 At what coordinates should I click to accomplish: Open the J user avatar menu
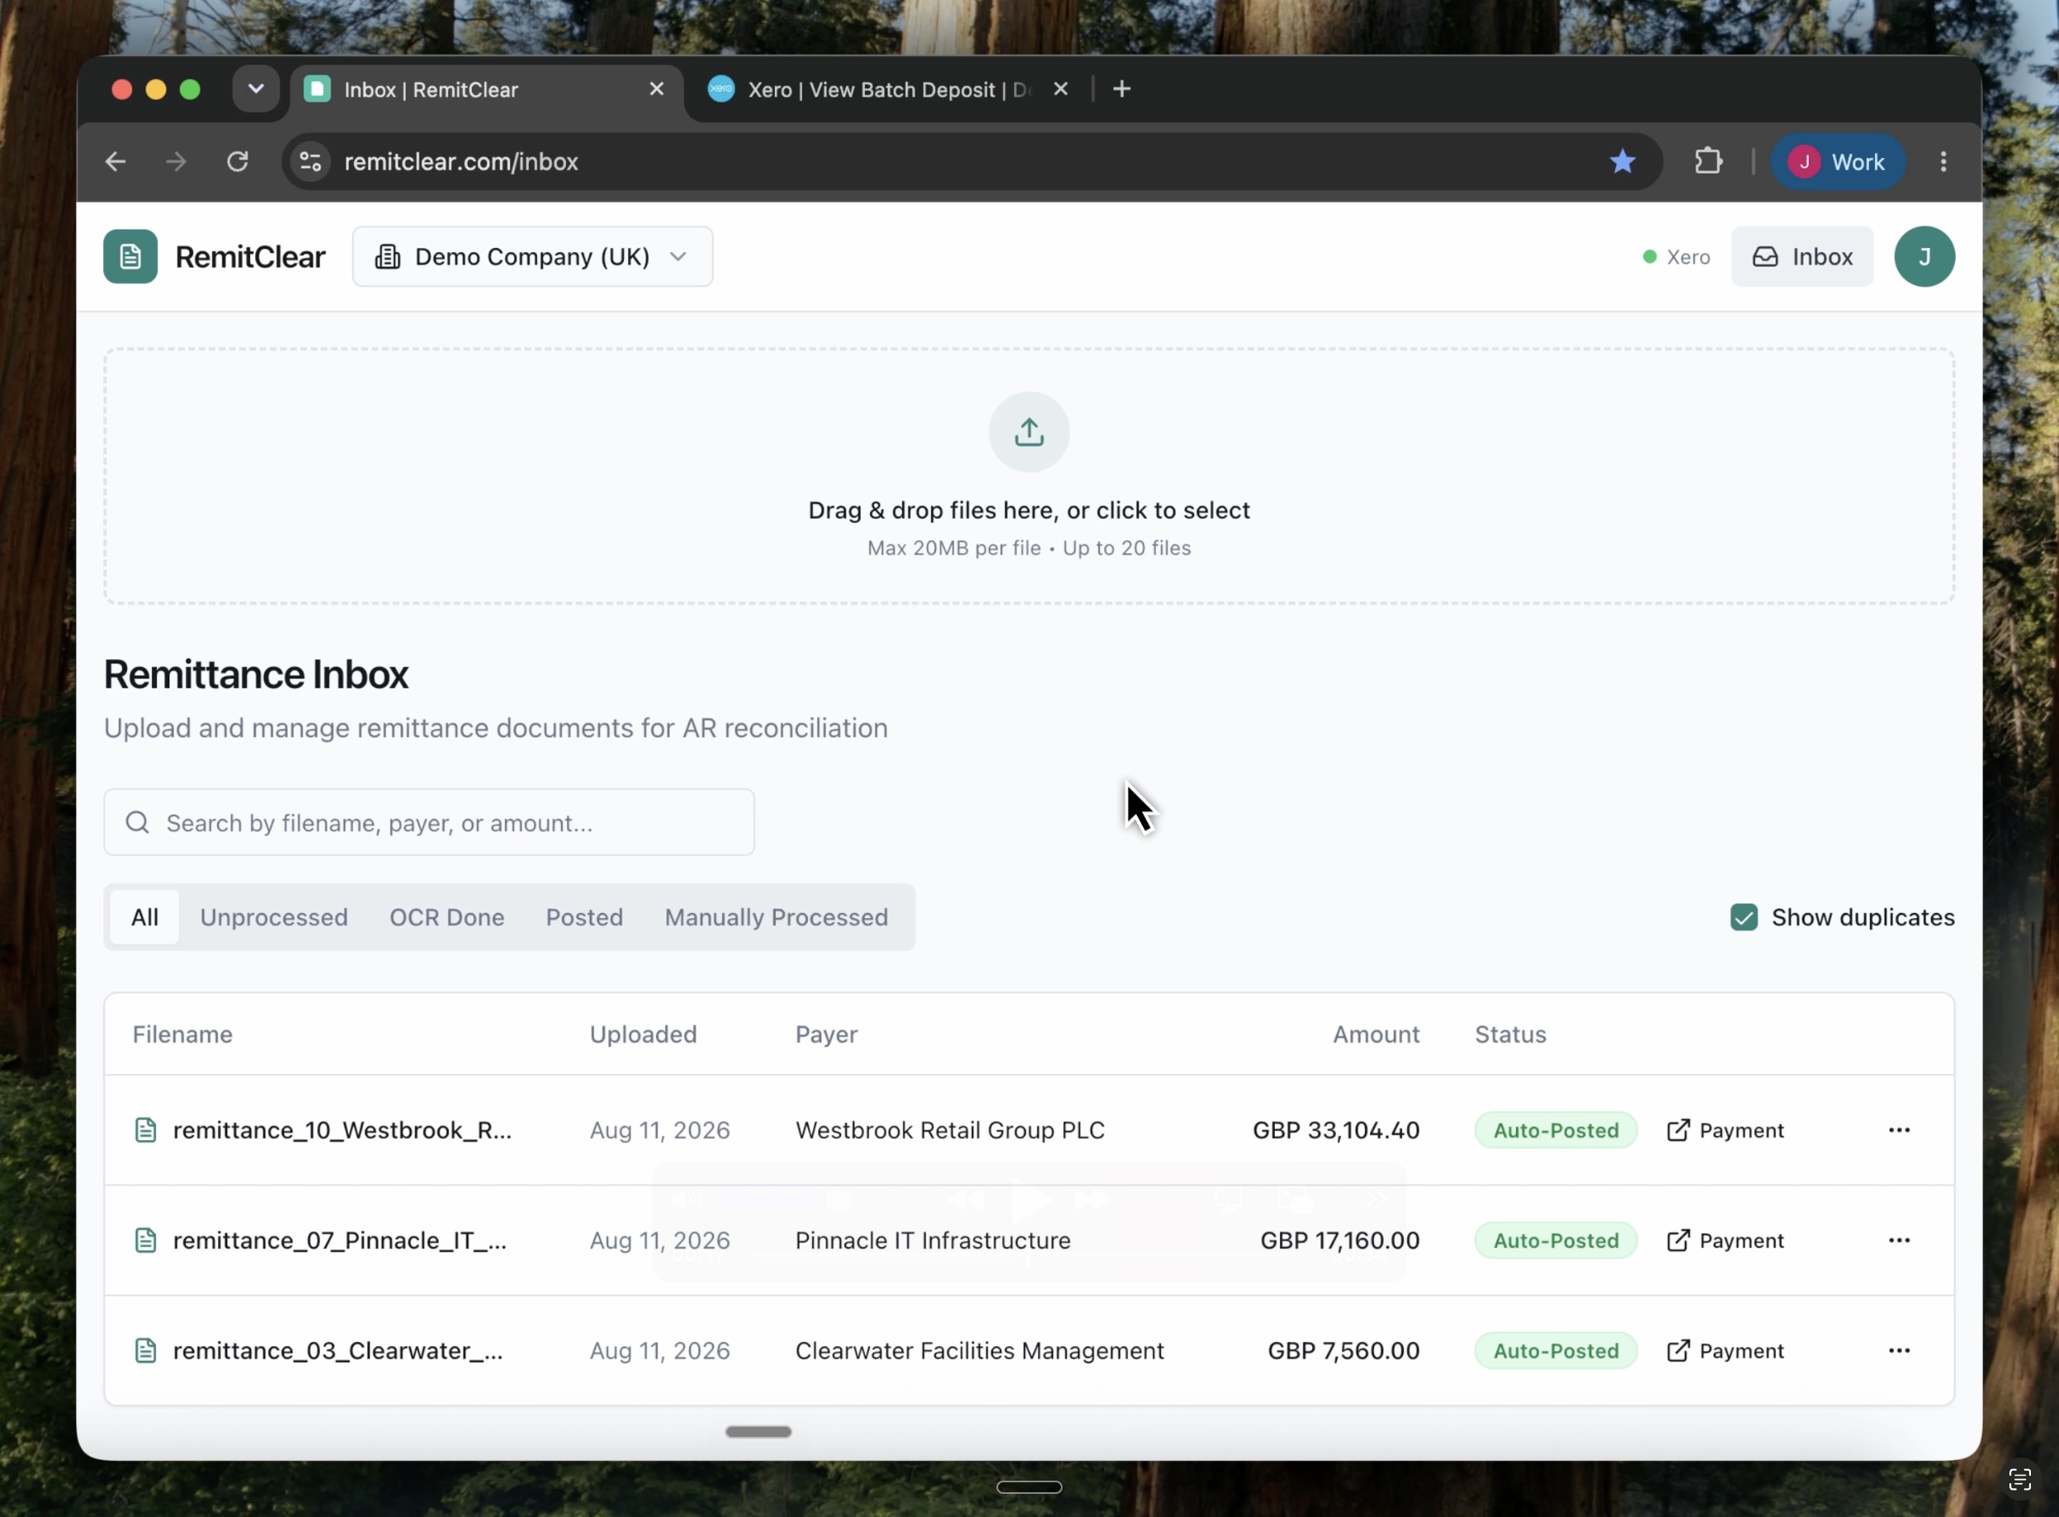tap(1924, 256)
